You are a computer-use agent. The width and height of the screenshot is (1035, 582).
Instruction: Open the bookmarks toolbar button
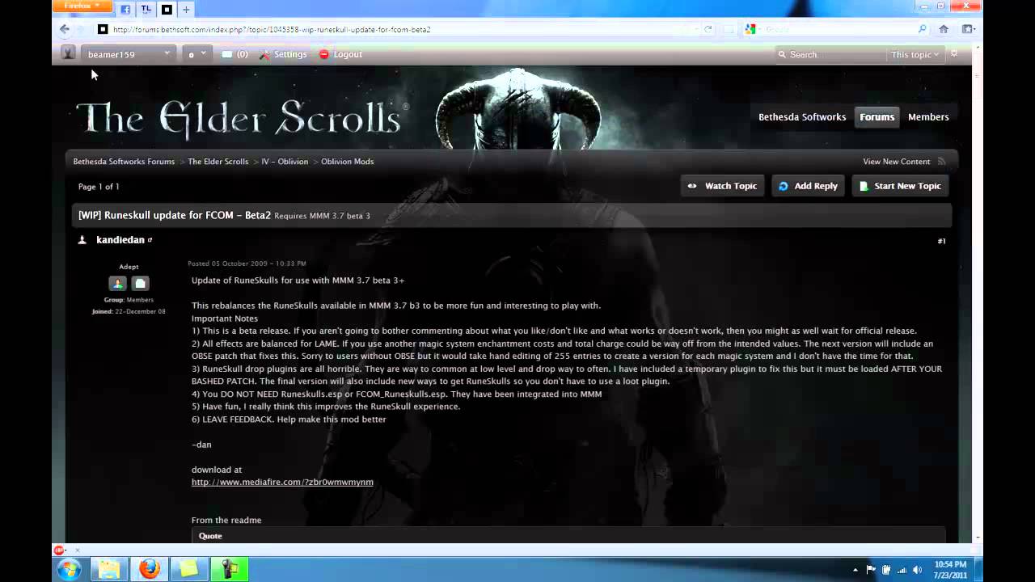(x=968, y=29)
